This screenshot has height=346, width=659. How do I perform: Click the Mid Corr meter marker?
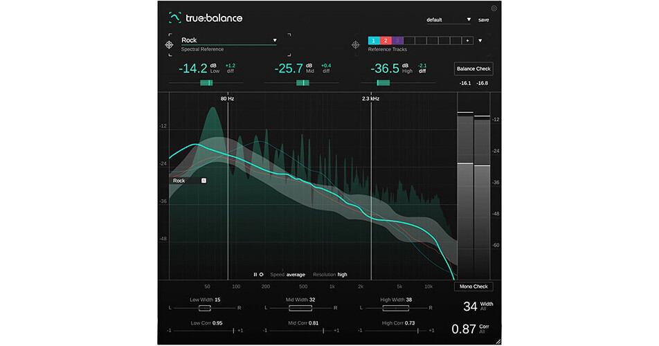click(323, 331)
